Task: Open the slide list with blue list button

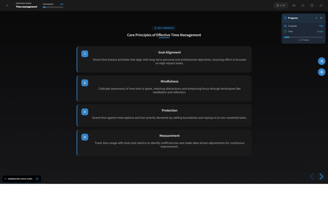Action: (321, 61)
